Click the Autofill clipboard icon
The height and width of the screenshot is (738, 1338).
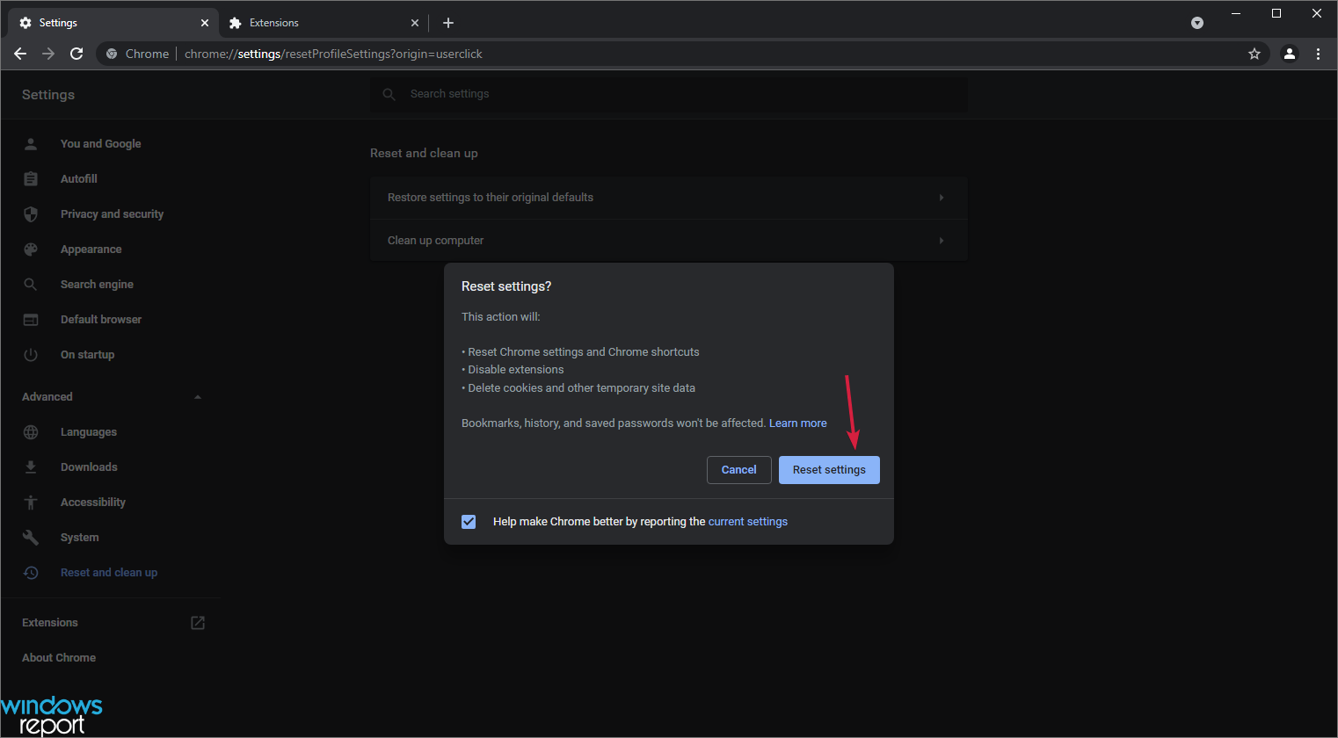tap(31, 178)
